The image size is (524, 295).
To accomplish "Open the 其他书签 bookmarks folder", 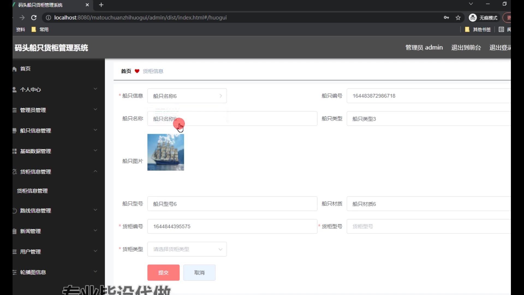I will point(478,29).
